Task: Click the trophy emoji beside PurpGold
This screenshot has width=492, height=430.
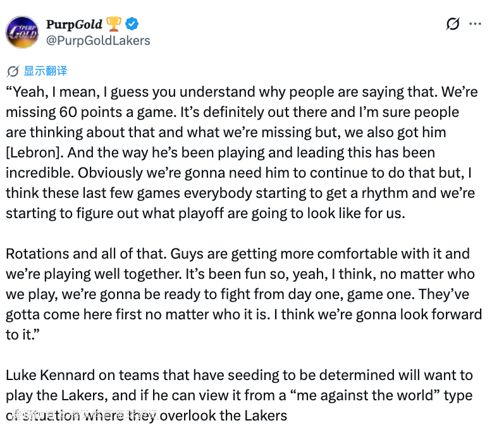Action: click(x=114, y=25)
